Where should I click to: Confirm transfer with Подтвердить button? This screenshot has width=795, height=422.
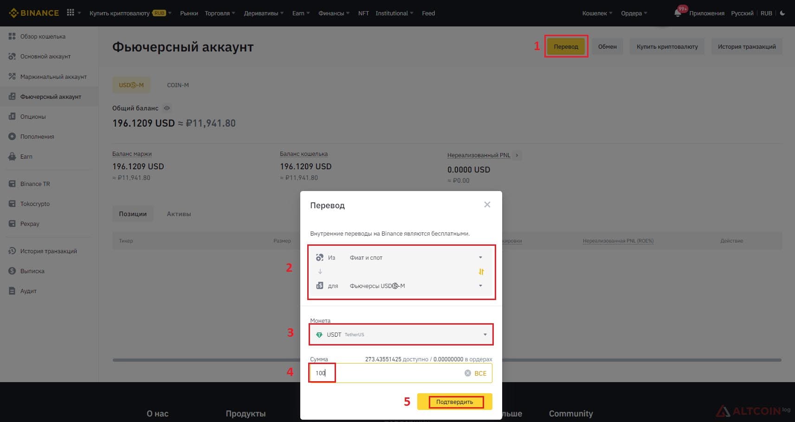454,402
